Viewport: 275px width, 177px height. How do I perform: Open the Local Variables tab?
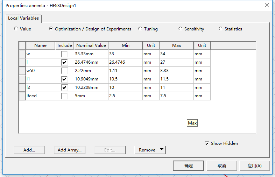(x=23, y=18)
